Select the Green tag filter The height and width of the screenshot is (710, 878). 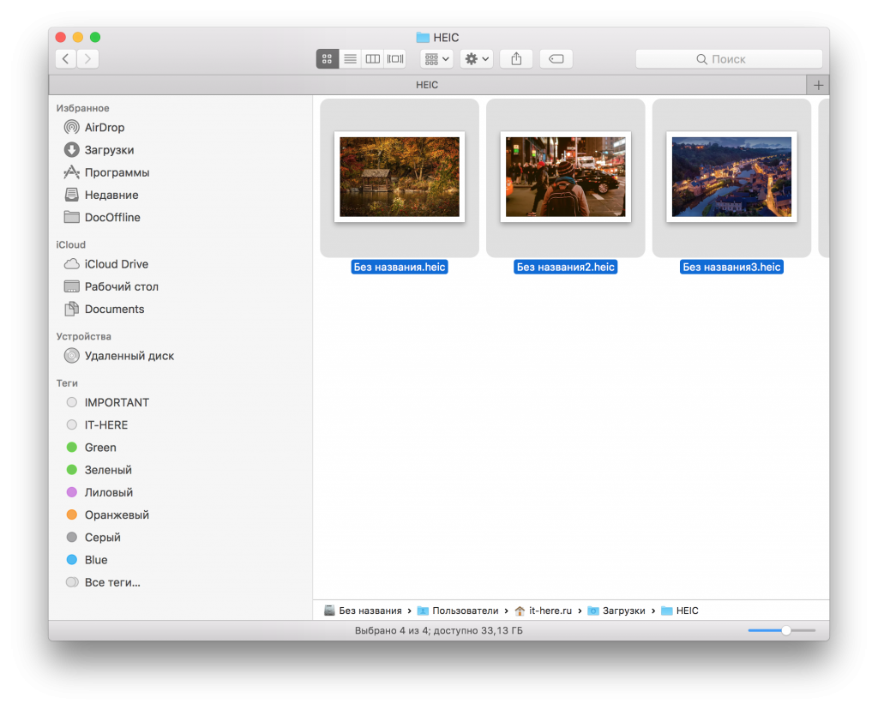click(x=99, y=448)
